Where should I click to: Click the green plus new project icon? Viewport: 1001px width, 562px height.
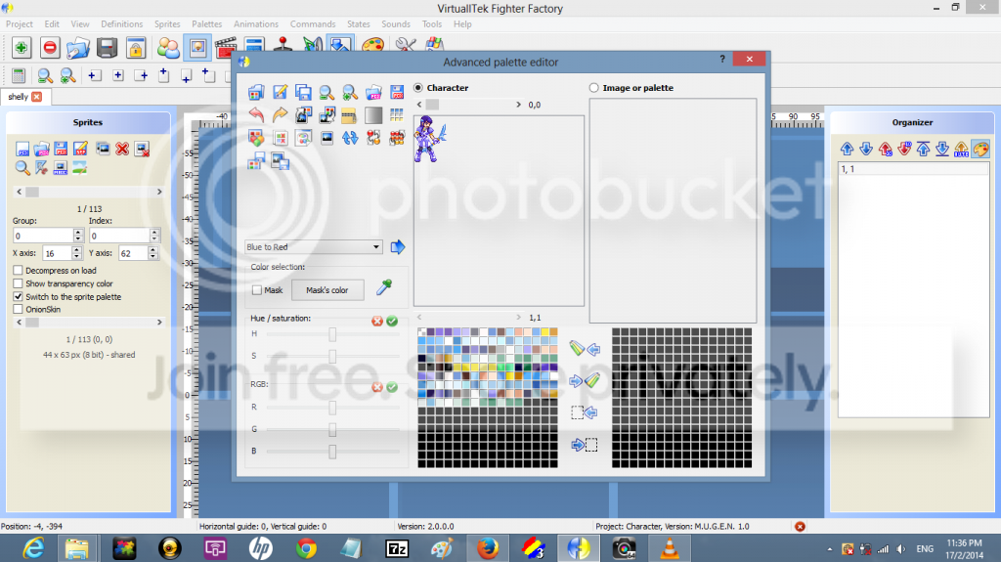(22, 48)
